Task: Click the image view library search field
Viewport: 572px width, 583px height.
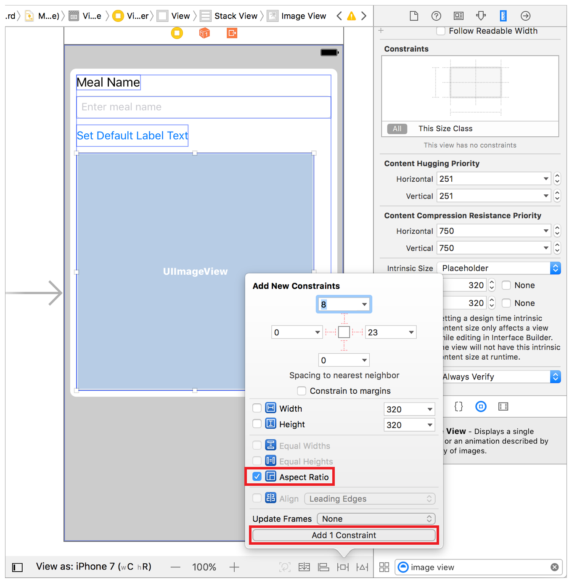Action: click(x=479, y=567)
